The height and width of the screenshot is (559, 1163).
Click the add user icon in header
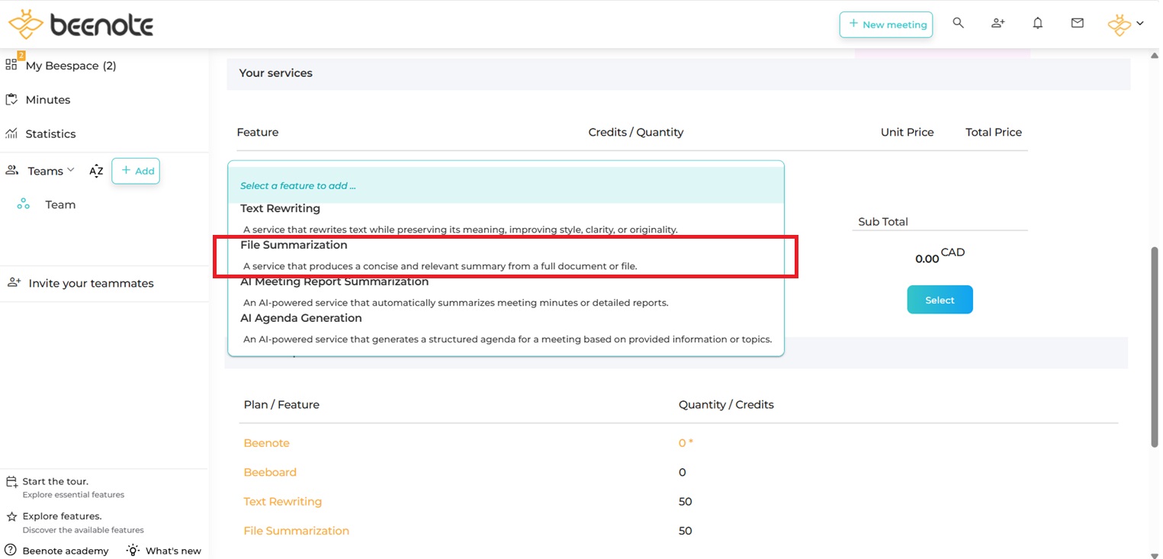tap(998, 24)
